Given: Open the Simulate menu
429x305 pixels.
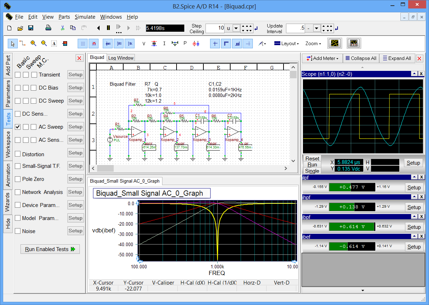Looking at the screenshot, I should pyautogui.click(x=85, y=17).
